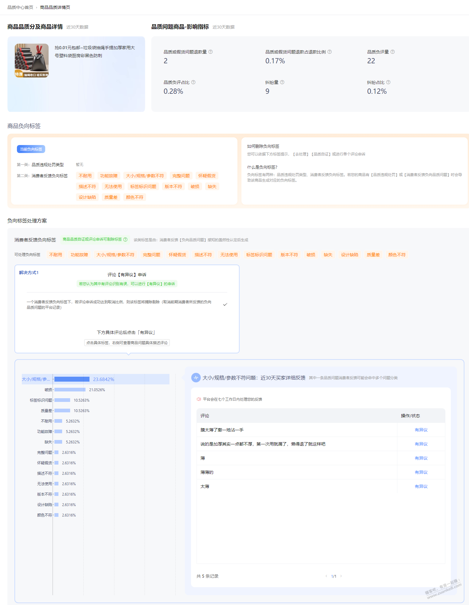Click the garbage bag product thumbnail
This screenshot has height=605, width=469.
(32, 60)
